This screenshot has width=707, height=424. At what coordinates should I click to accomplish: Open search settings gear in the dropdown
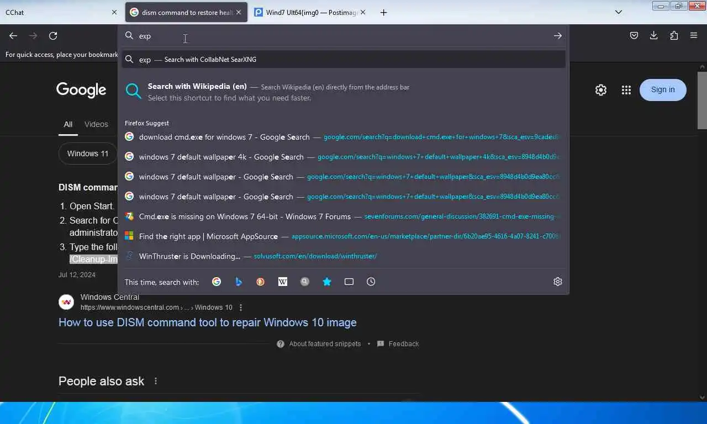558,282
